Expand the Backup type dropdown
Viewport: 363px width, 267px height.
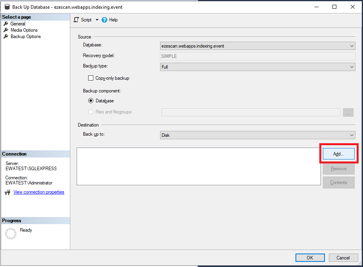[x=257, y=67]
